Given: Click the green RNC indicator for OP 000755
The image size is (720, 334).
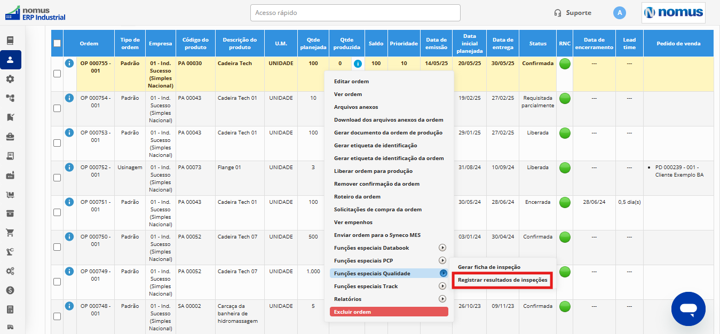Looking at the screenshot, I should 565,64.
